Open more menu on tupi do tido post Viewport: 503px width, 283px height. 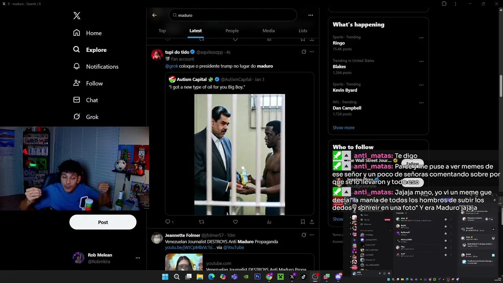tap(312, 52)
